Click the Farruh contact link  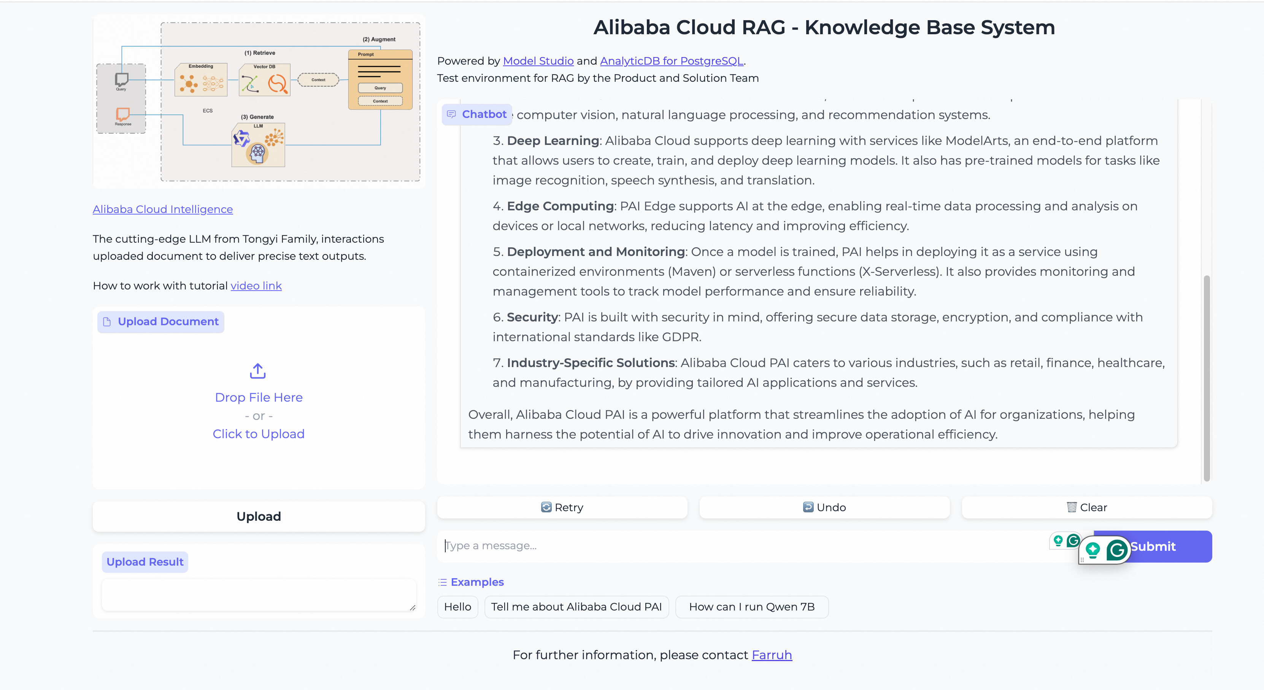pyautogui.click(x=772, y=655)
